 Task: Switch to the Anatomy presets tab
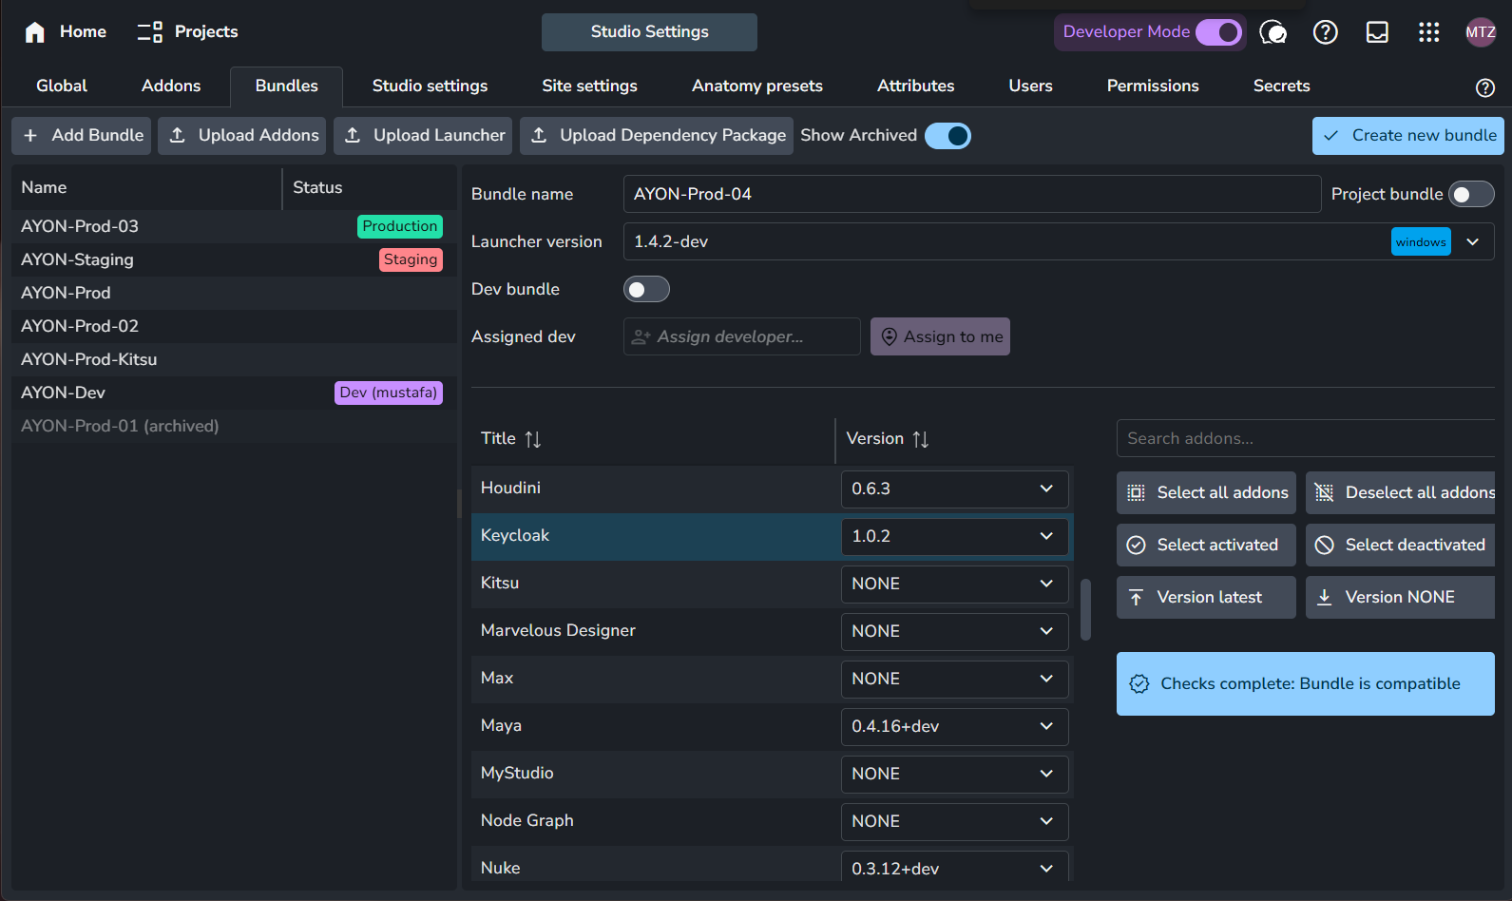coord(756,86)
